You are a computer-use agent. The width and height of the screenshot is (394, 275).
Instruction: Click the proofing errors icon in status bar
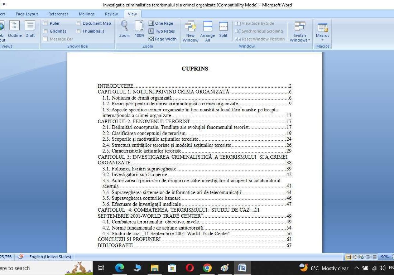[x=20, y=257]
